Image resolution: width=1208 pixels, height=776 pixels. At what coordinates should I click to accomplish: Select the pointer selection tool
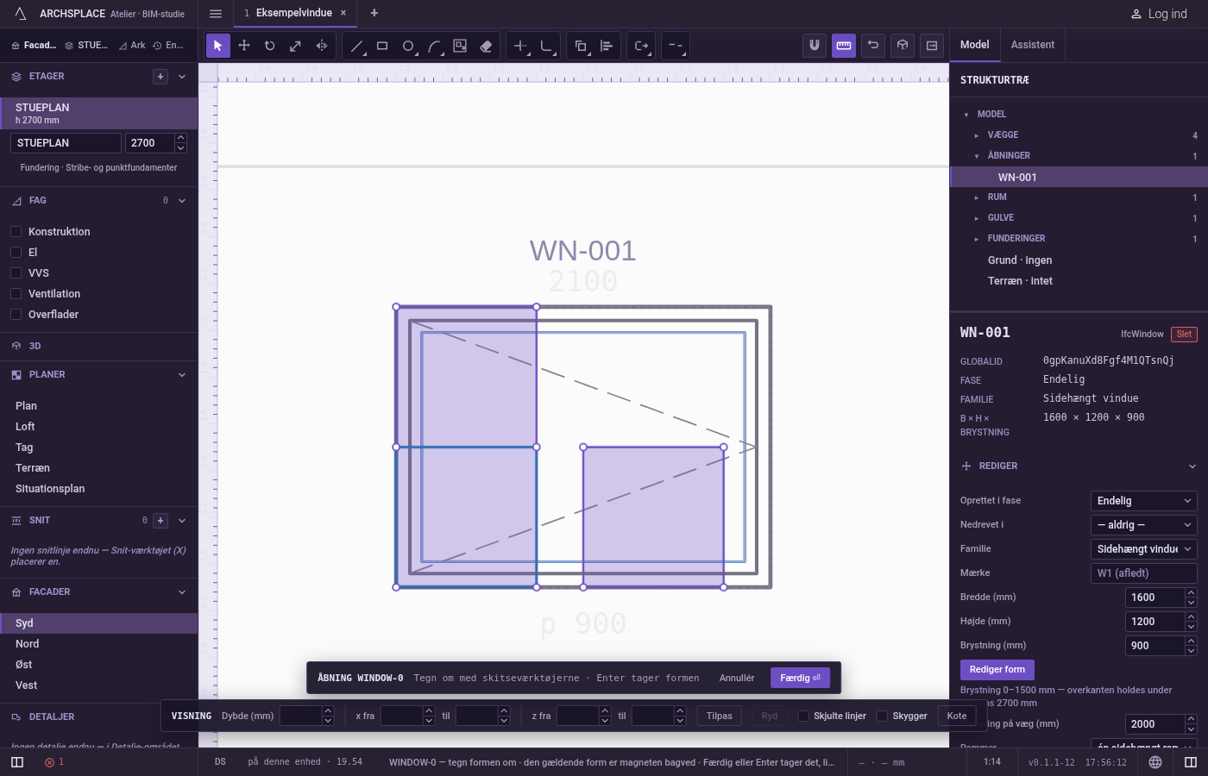218,46
